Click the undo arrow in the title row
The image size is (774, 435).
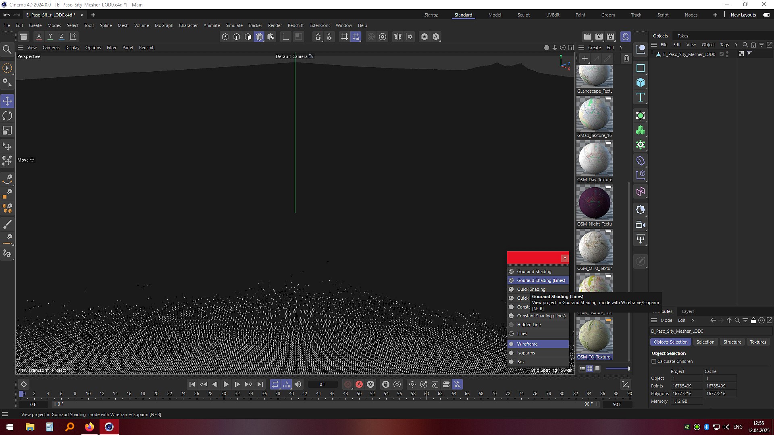[x=7, y=15]
